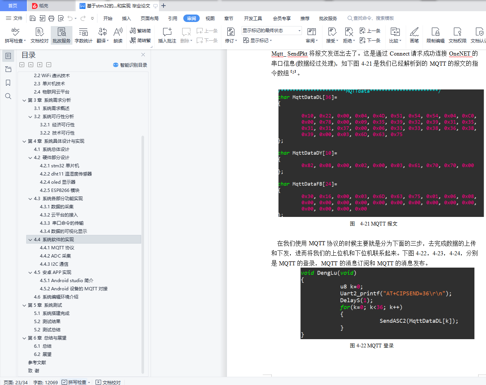The image size is (486, 385).
Task: Click the 拒绝 reject change icon
Action: click(x=349, y=32)
